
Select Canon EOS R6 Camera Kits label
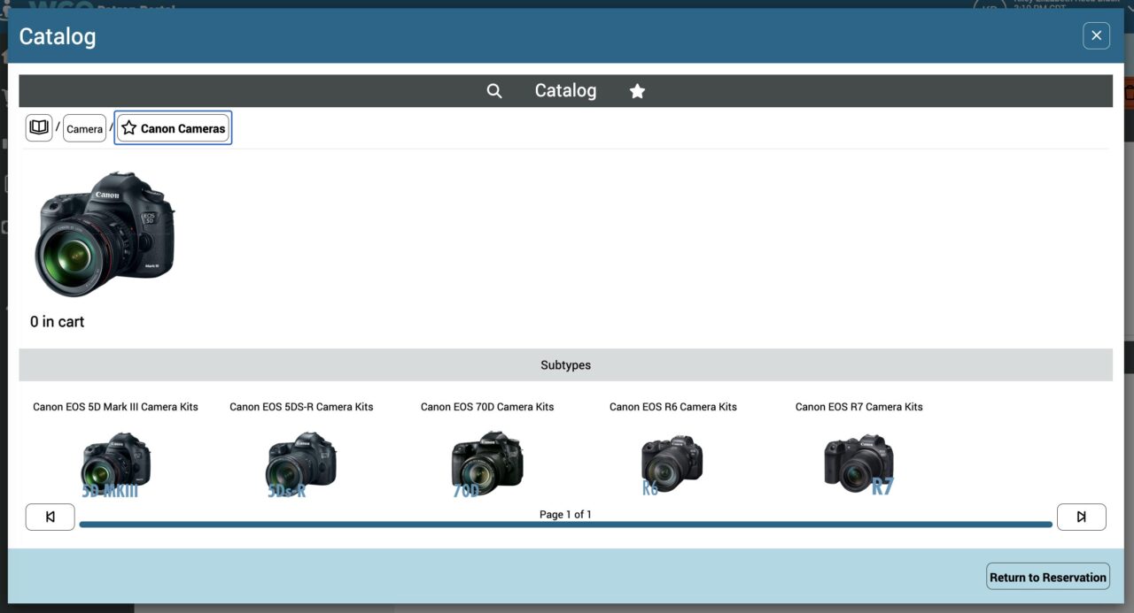pos(673,407)
